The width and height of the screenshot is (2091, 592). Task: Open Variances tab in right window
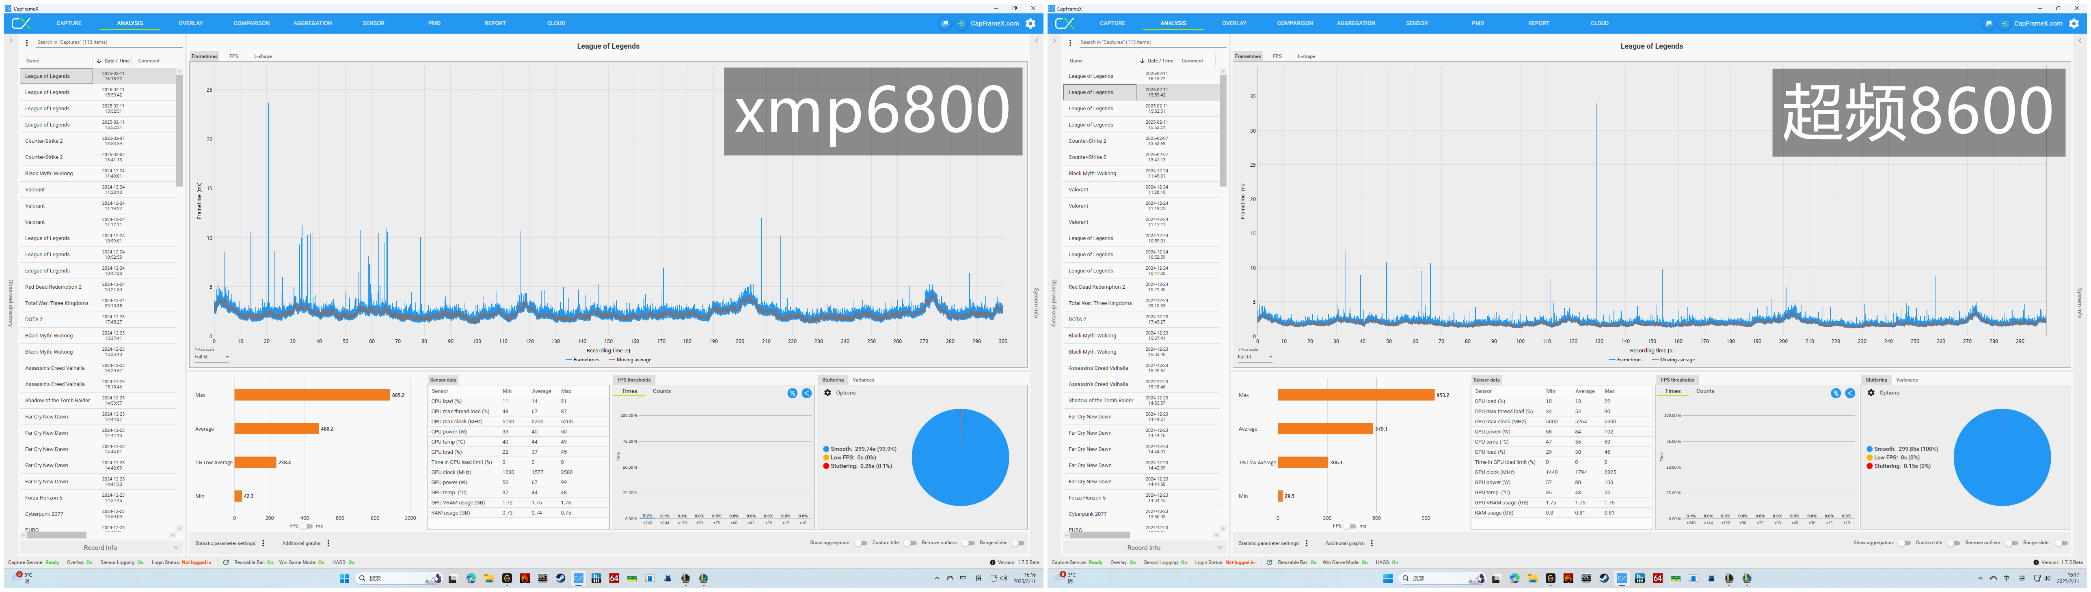tap(1907, 380)
